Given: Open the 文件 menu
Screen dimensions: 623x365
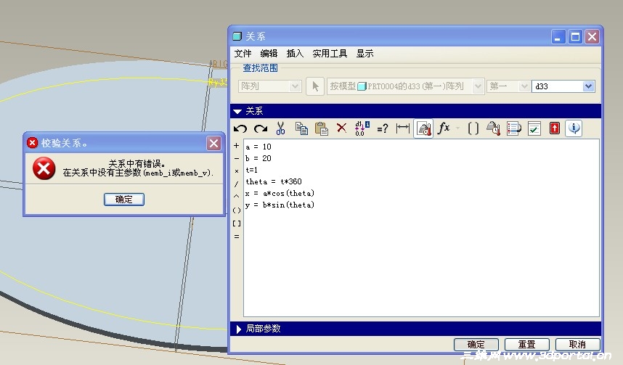Looking at the screenshot, I should click(243, 54).
